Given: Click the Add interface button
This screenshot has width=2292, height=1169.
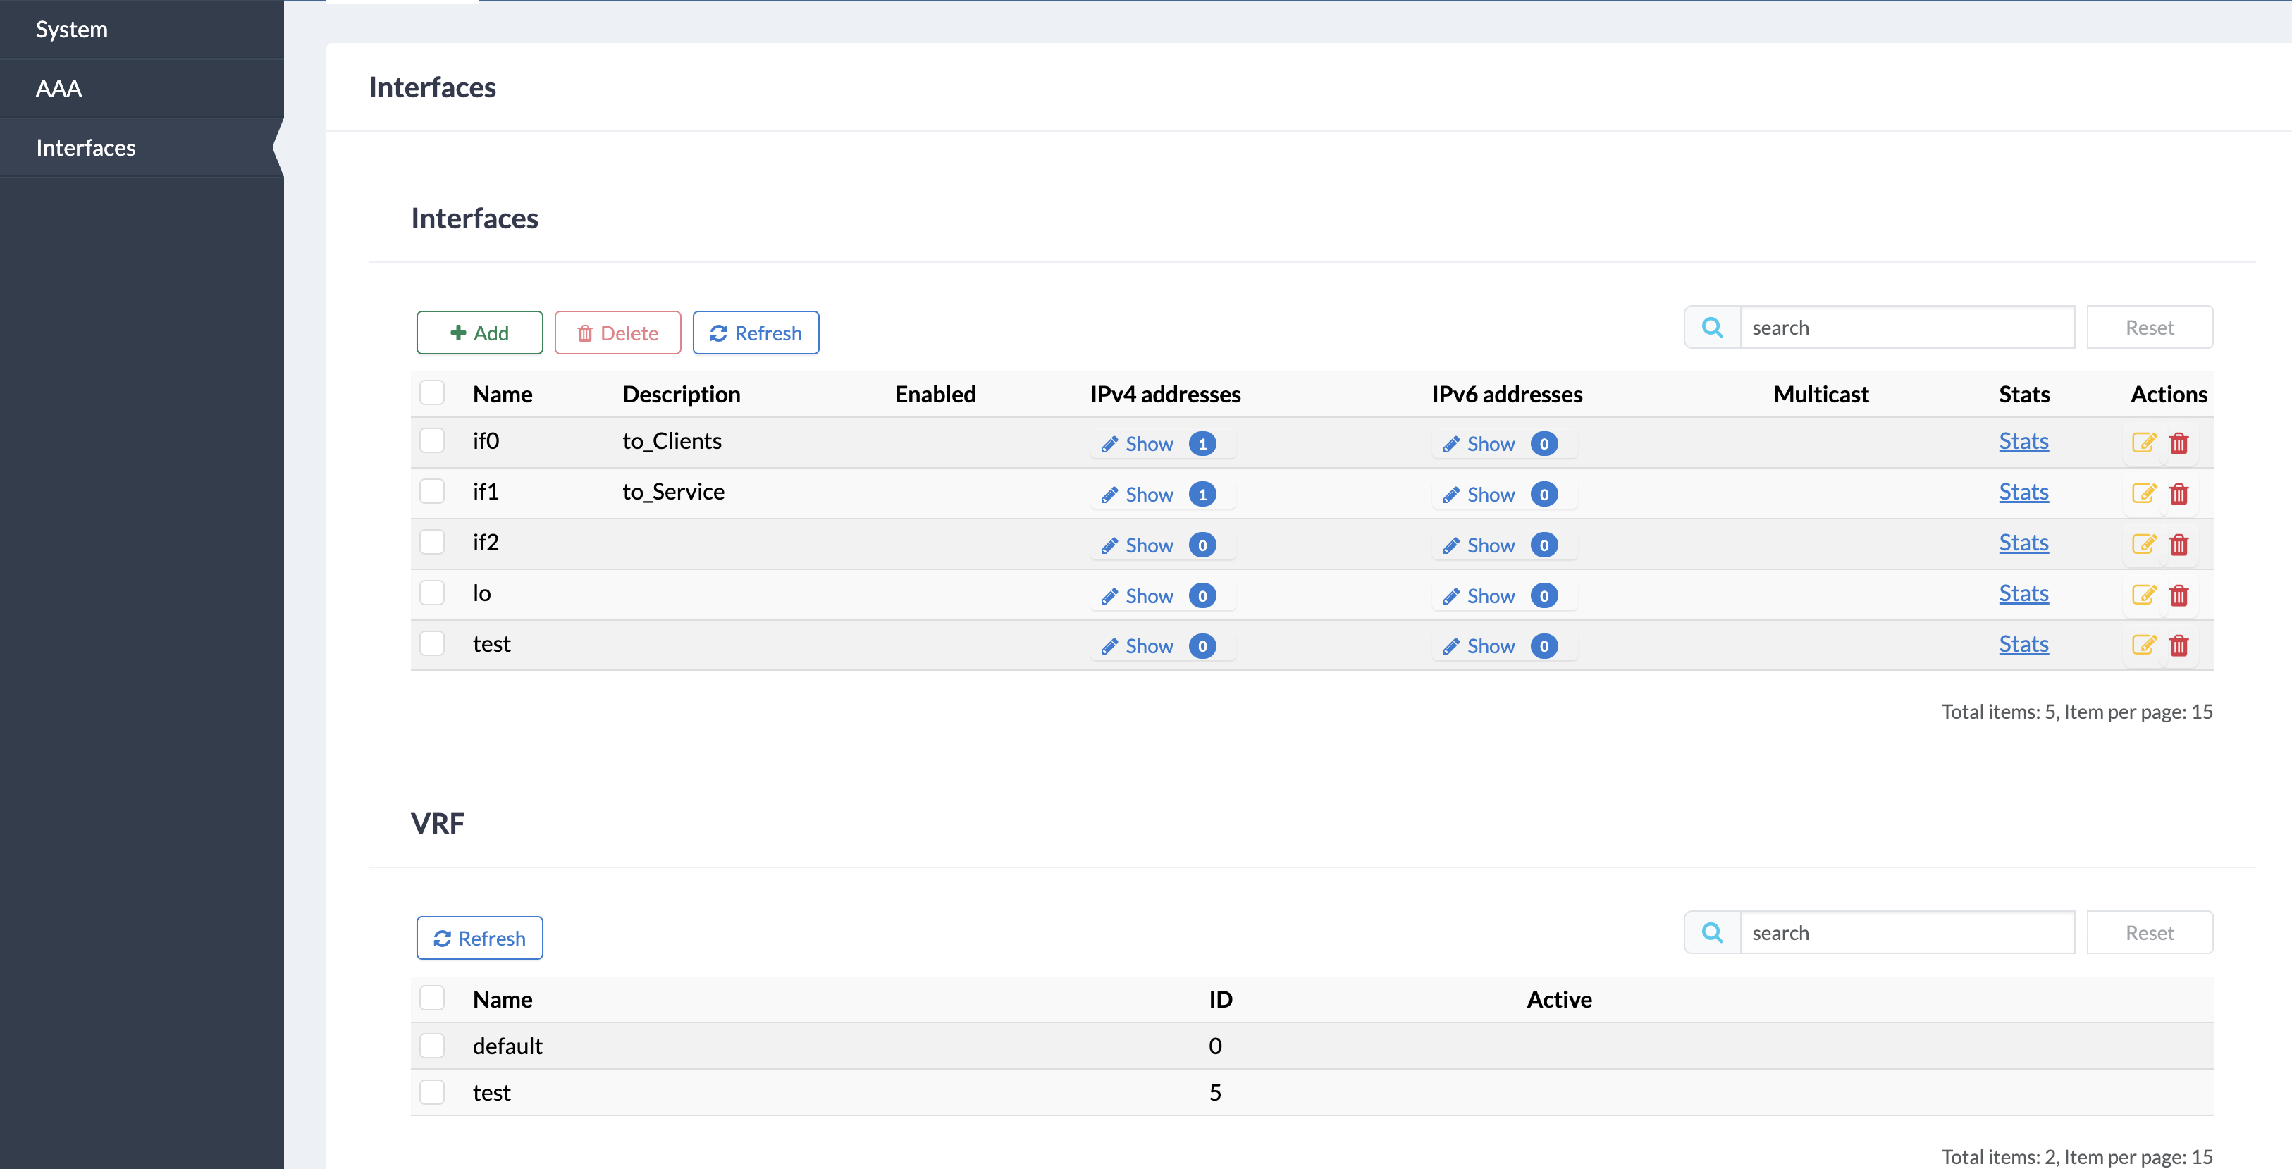Looking at the screenshot, I should [x=479, y=333].
